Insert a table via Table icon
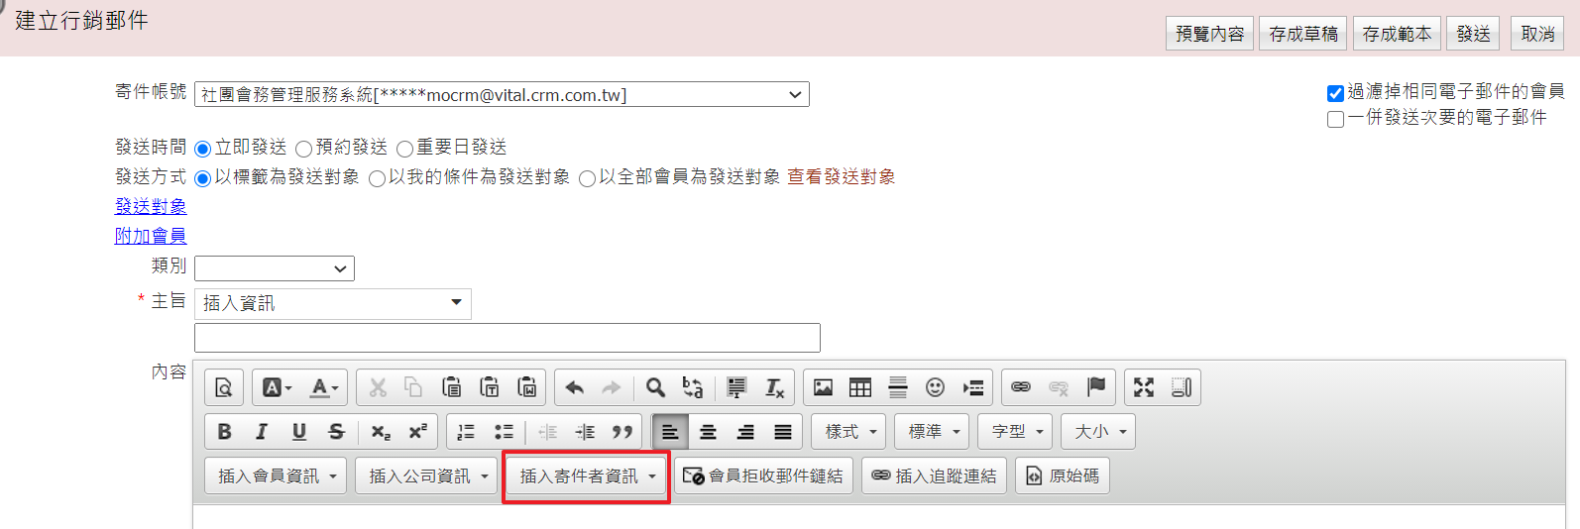The height and width of the screenshot is (529, 1580). [x=860, y=387]
